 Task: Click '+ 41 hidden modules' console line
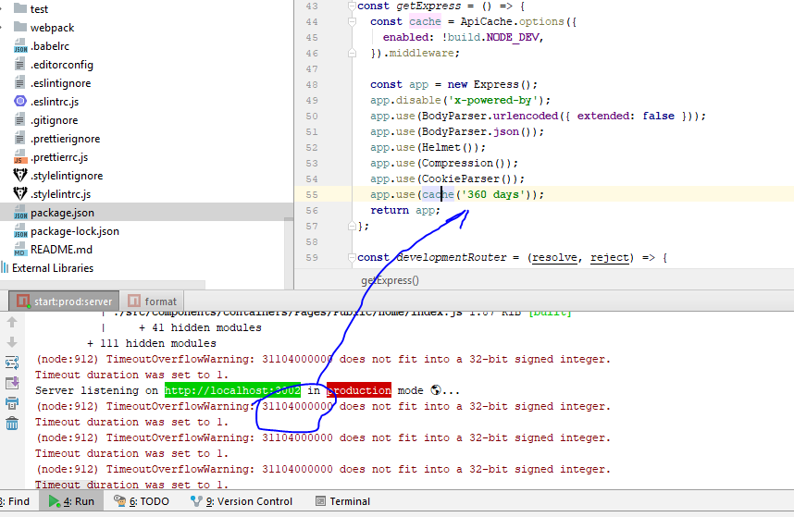200,327
